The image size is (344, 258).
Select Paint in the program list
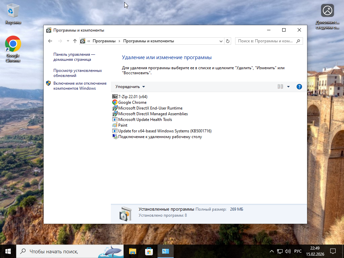coord(123,125)
